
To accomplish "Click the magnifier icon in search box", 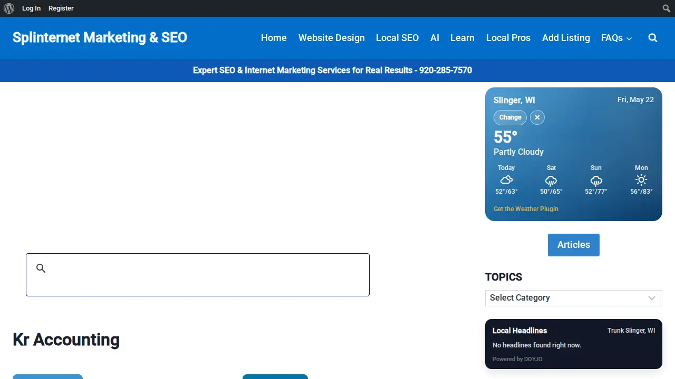I will coord(41,268).
